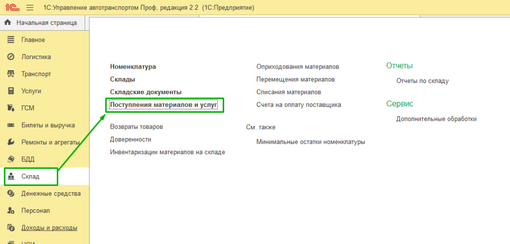This screenshot has height=244, width=510.
Task: Open Отчеты по складу
Action: coord(422,81)
